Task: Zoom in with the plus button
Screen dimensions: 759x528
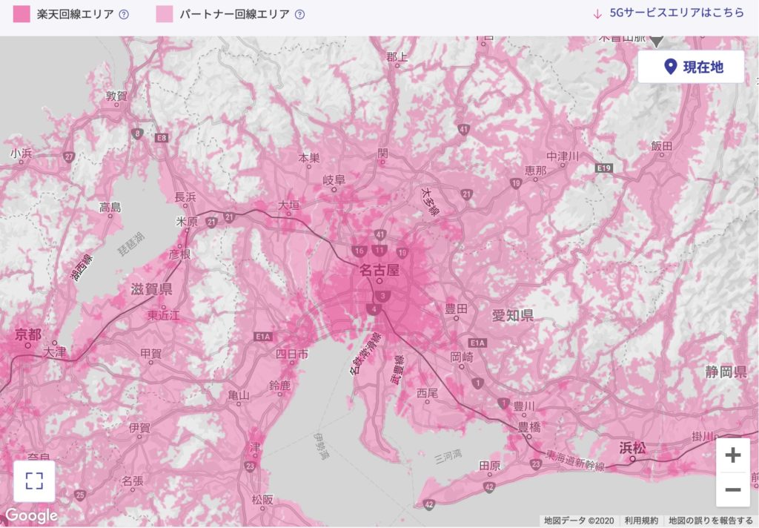Action: click(x=733, y=455)
